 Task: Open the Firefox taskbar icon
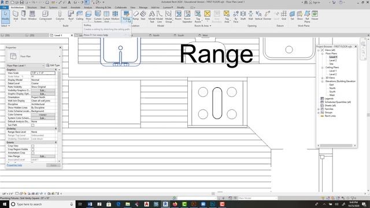click(x=175, y=204)
